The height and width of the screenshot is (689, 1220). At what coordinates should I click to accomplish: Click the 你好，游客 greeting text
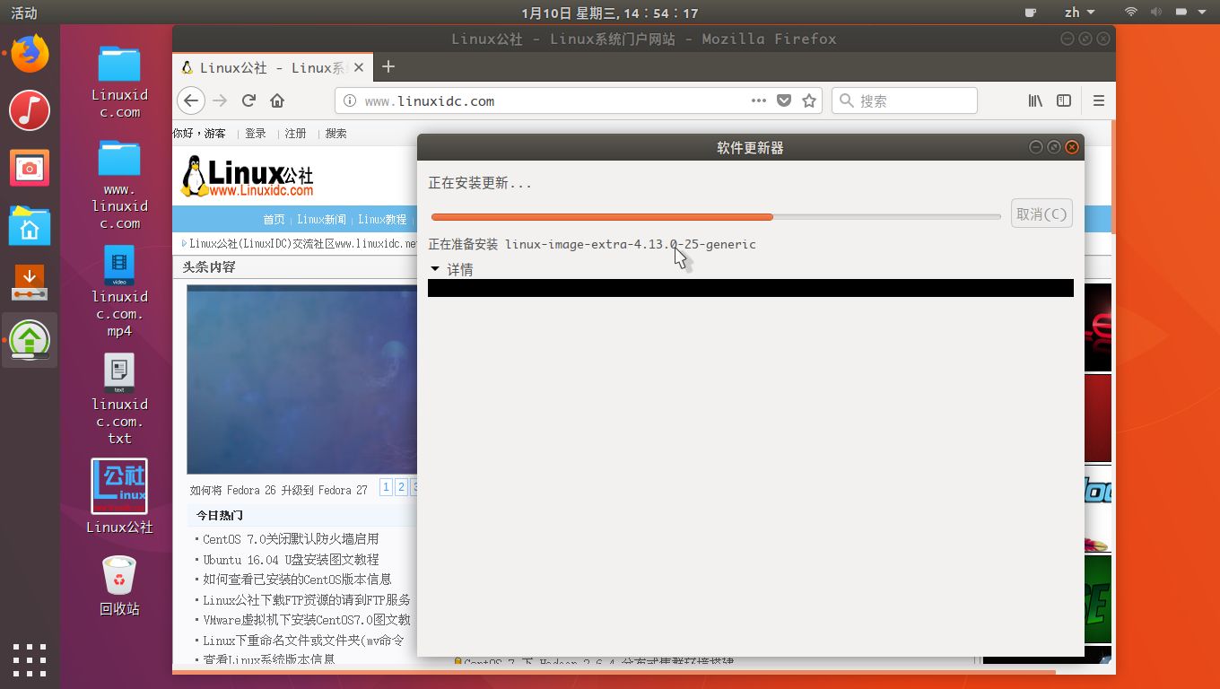(x=199, y=133)
